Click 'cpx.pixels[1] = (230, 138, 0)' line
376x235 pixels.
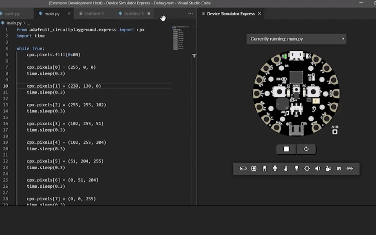64,86
